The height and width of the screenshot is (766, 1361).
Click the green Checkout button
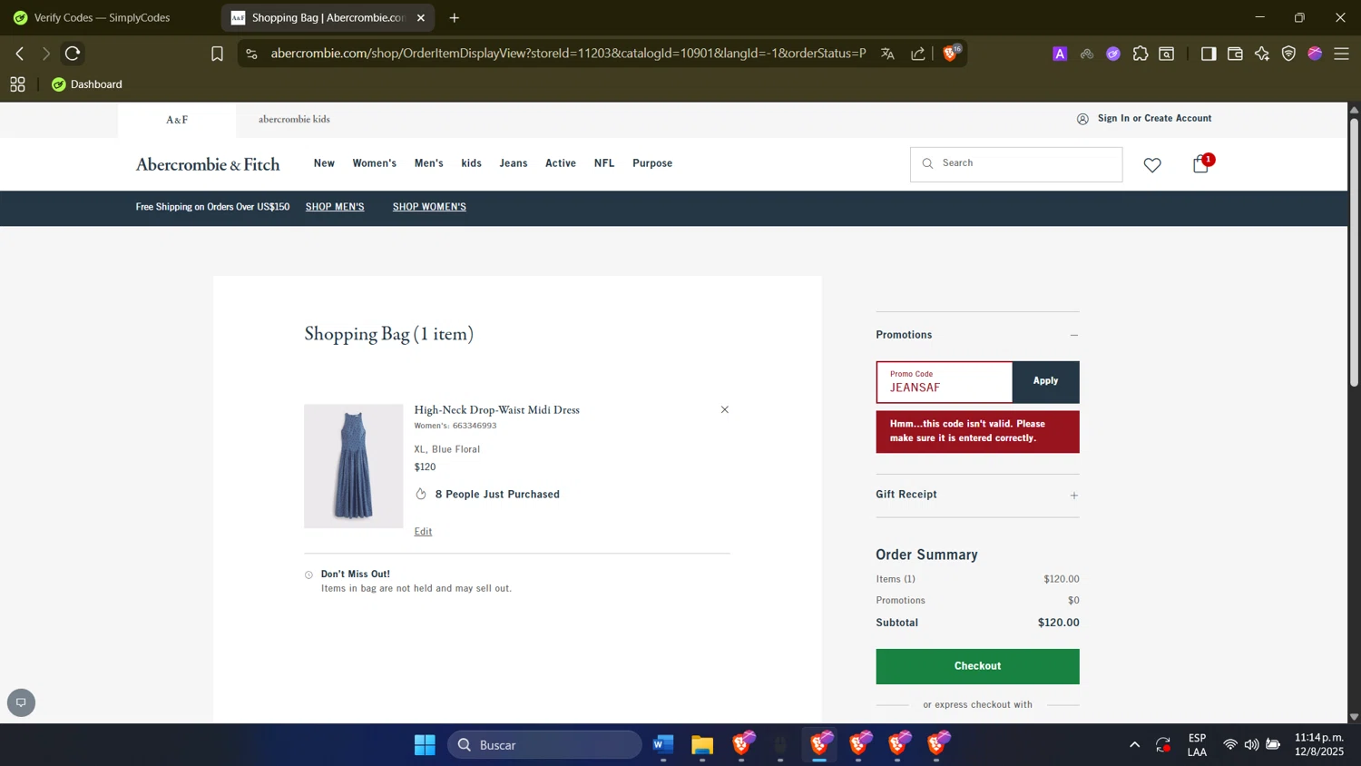coord(977,666)
